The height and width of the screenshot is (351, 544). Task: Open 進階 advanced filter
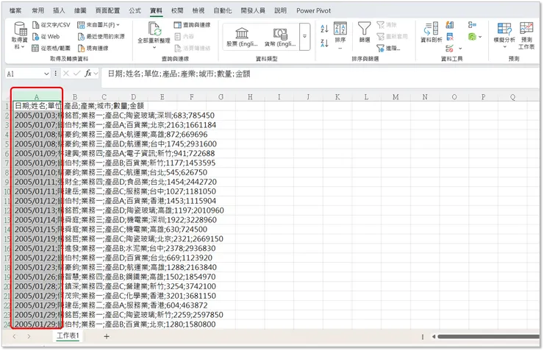tap(389, 48)
